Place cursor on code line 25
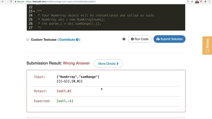Screen dimensions: 212x119 point(73,20)
